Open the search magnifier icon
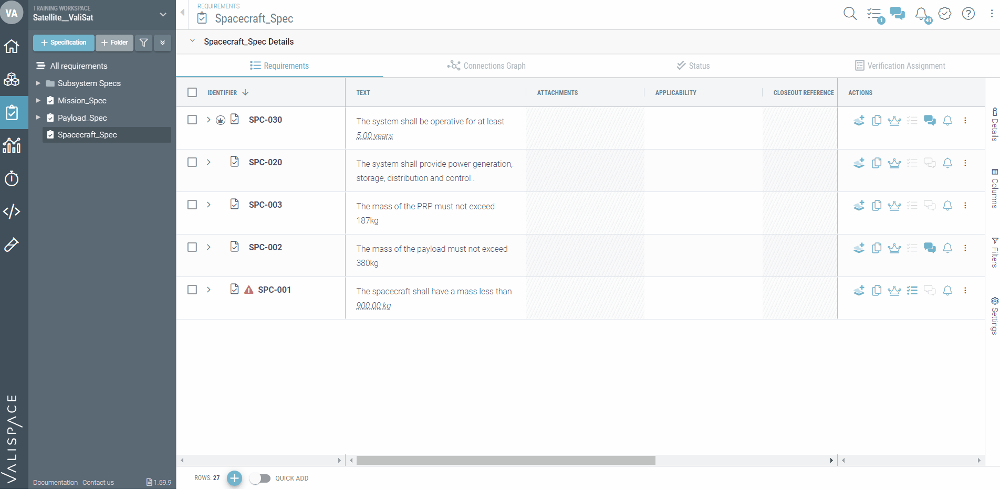 (849, 14)
